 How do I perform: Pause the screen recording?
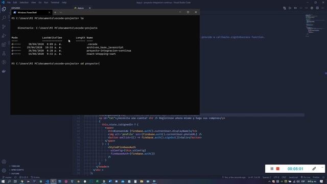pos(272,169)
